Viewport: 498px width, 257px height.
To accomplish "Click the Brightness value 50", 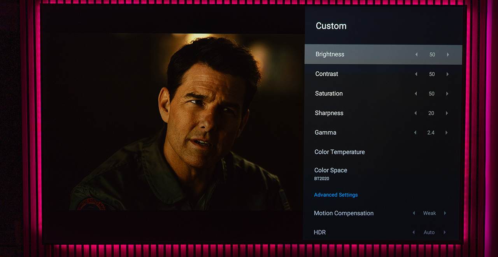I will click(x=432, y=55).
